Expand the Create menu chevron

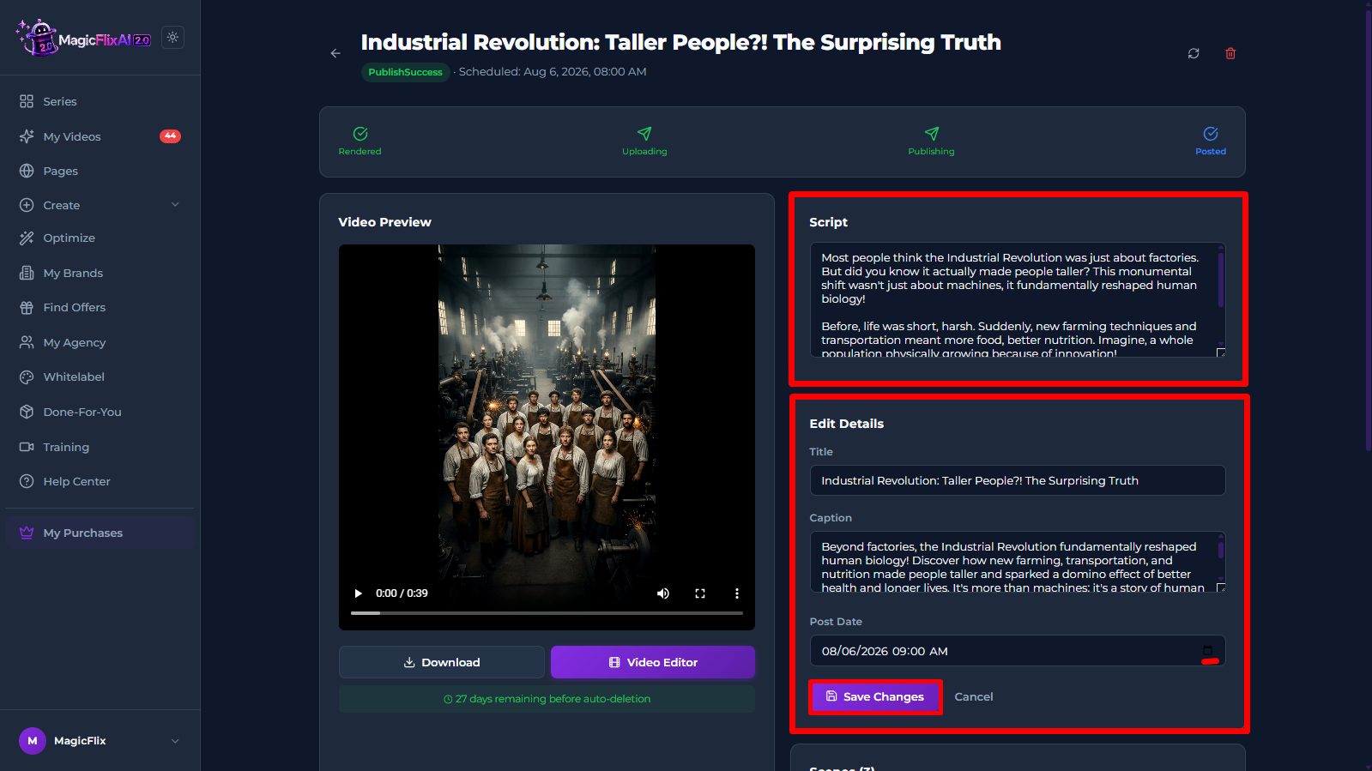(175, 205)
